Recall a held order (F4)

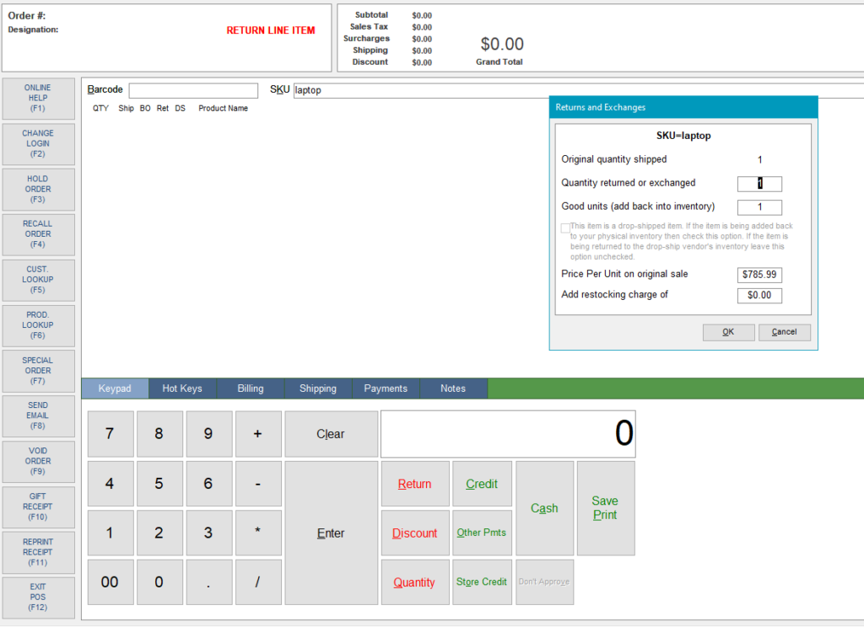38,234
